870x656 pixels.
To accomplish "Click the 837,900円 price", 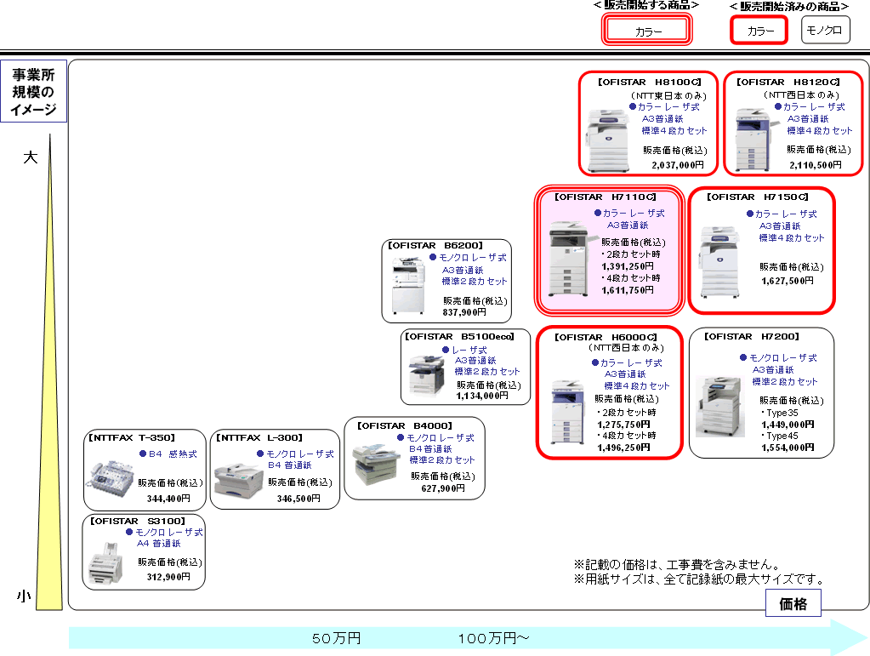I will click(464, 312).
